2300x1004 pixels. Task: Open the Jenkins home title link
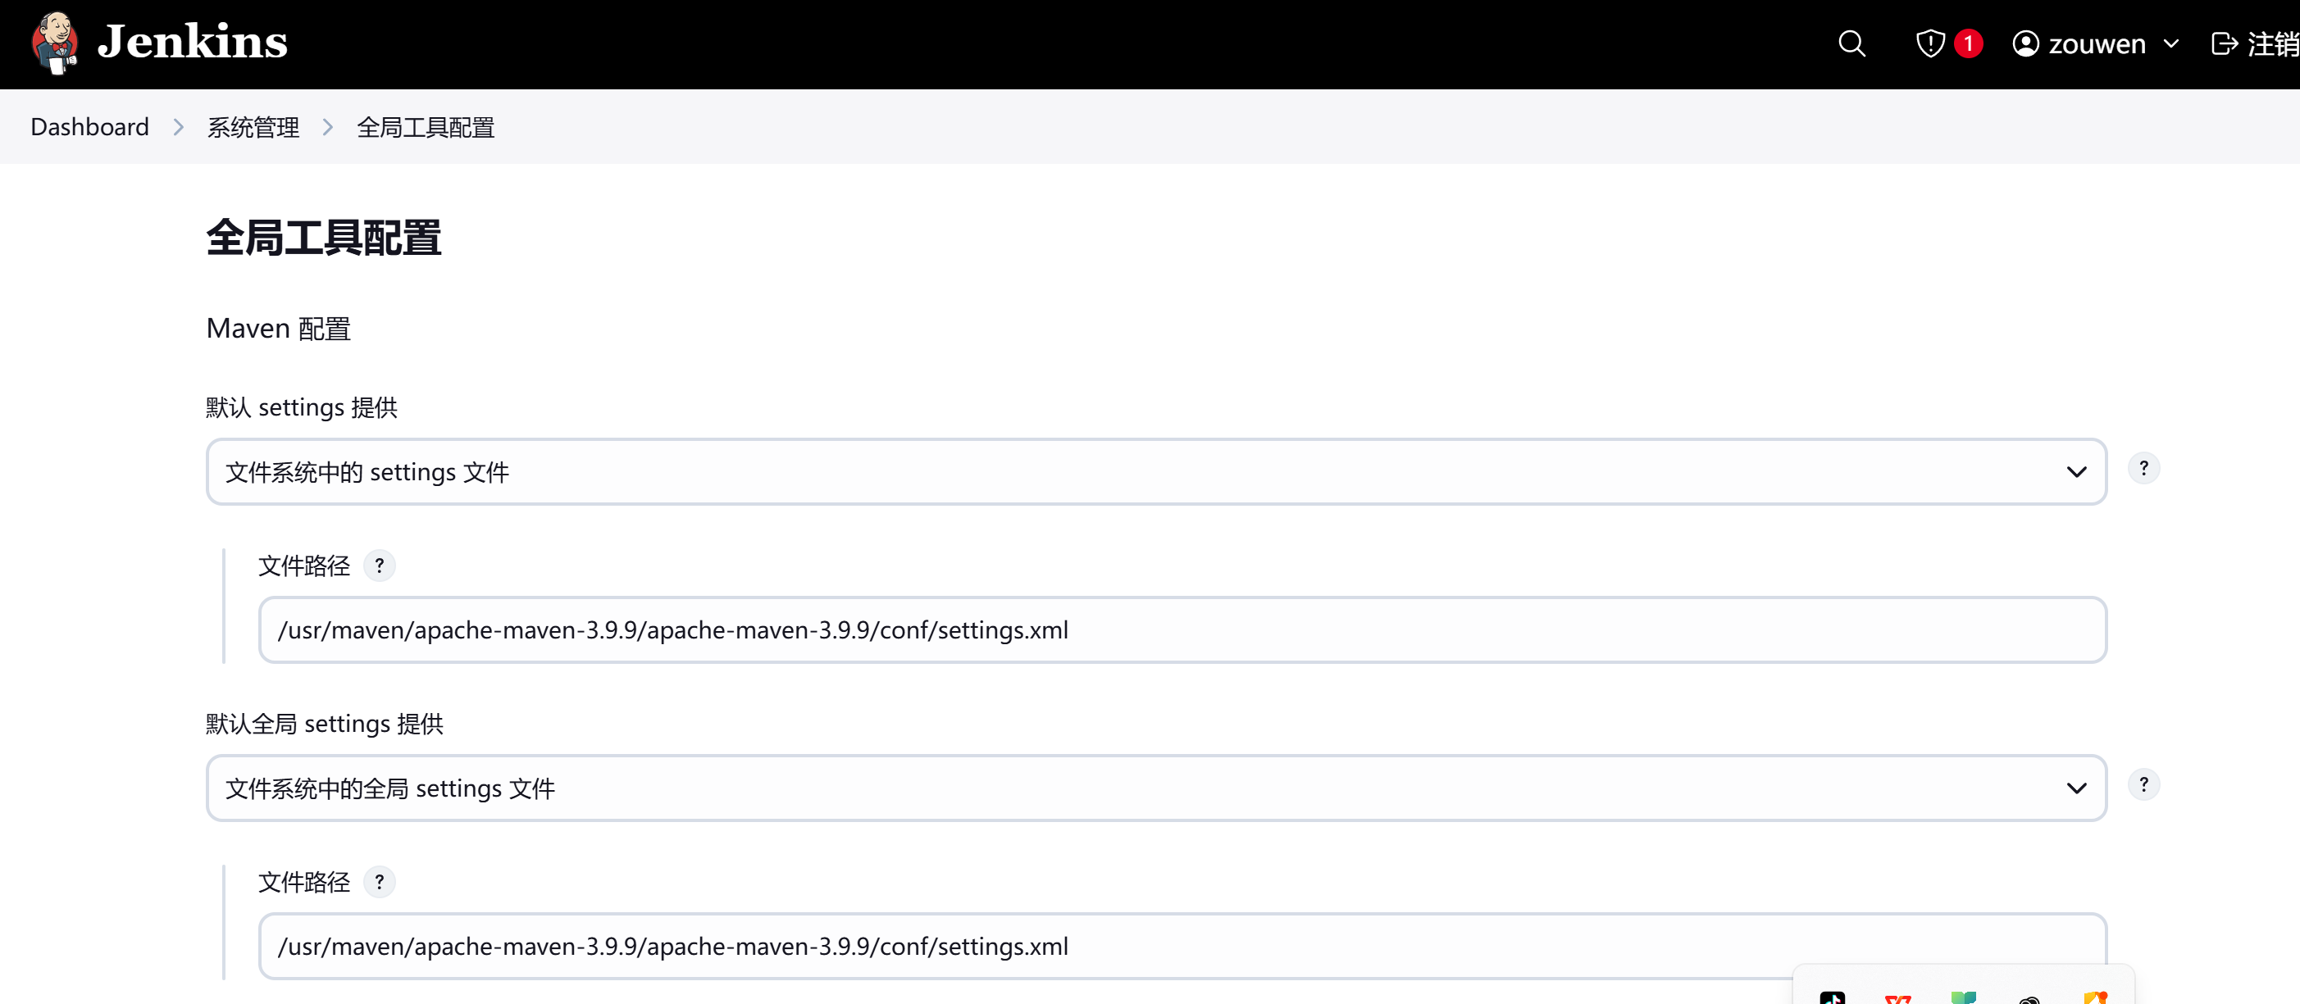(x=192, y=42)
